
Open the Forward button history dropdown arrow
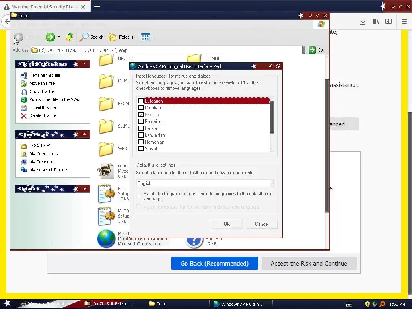[58, 37]
